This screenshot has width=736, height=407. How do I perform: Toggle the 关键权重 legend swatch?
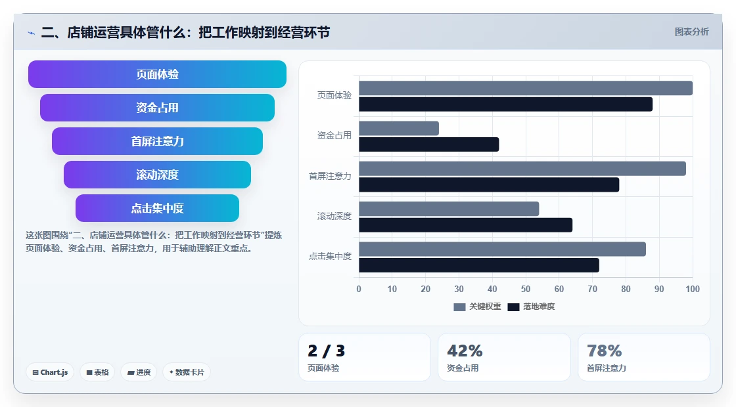tap(459, 307)
